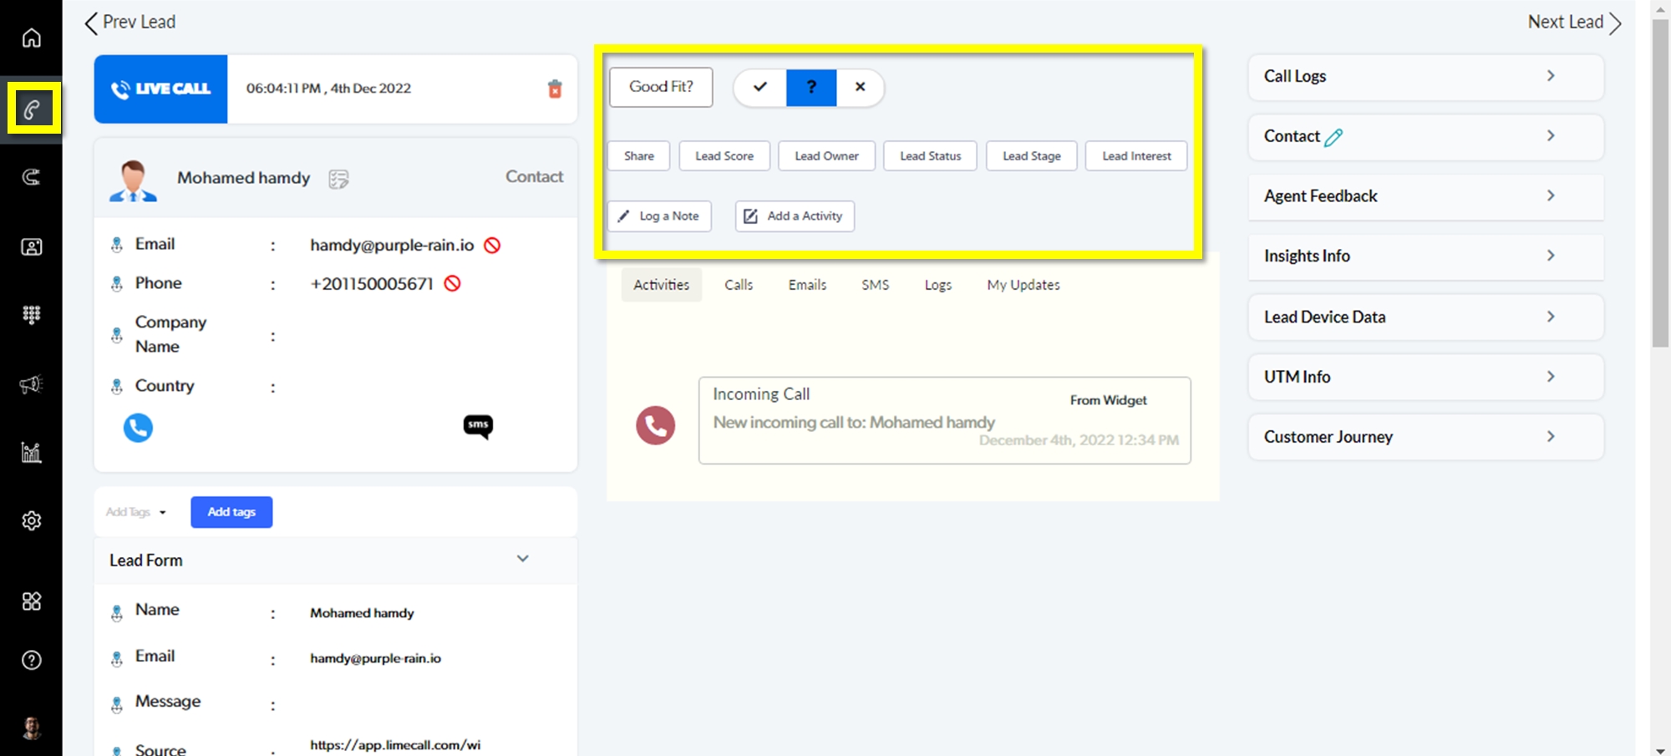Mark lead as good fit with checkmark
The image size is (1671, 756).
click(759, 87)
